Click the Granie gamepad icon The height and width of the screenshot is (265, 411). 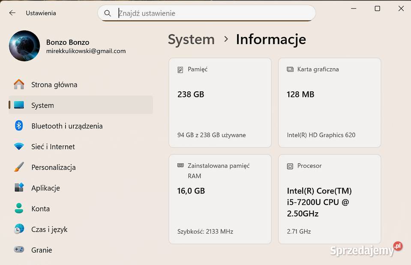tap(19, 250)
